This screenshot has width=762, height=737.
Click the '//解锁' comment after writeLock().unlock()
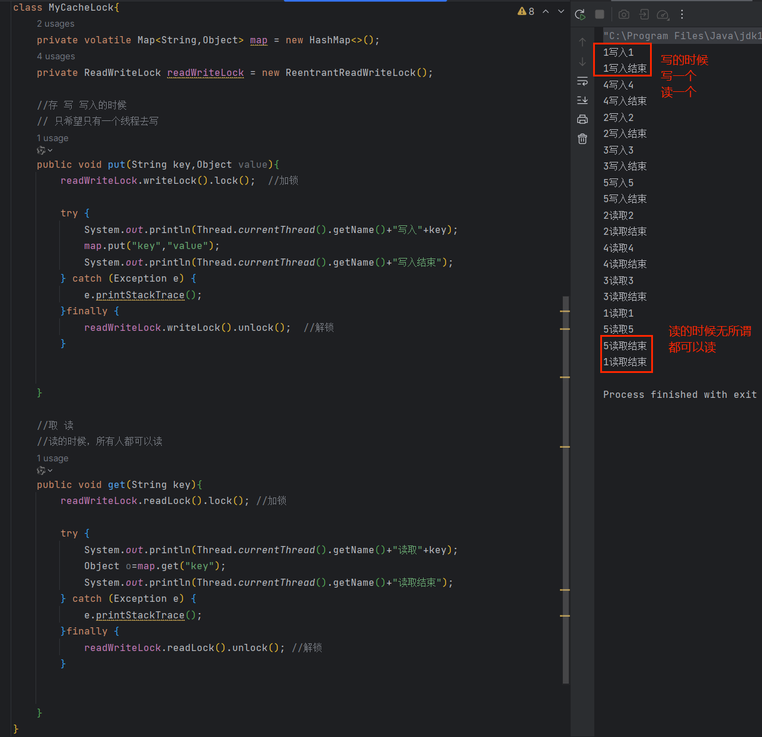[x=319, y=328]
